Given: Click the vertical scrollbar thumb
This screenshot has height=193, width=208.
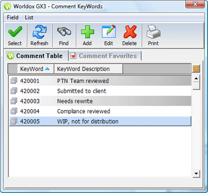Looking at the screenshot, I should click(196, 85).
